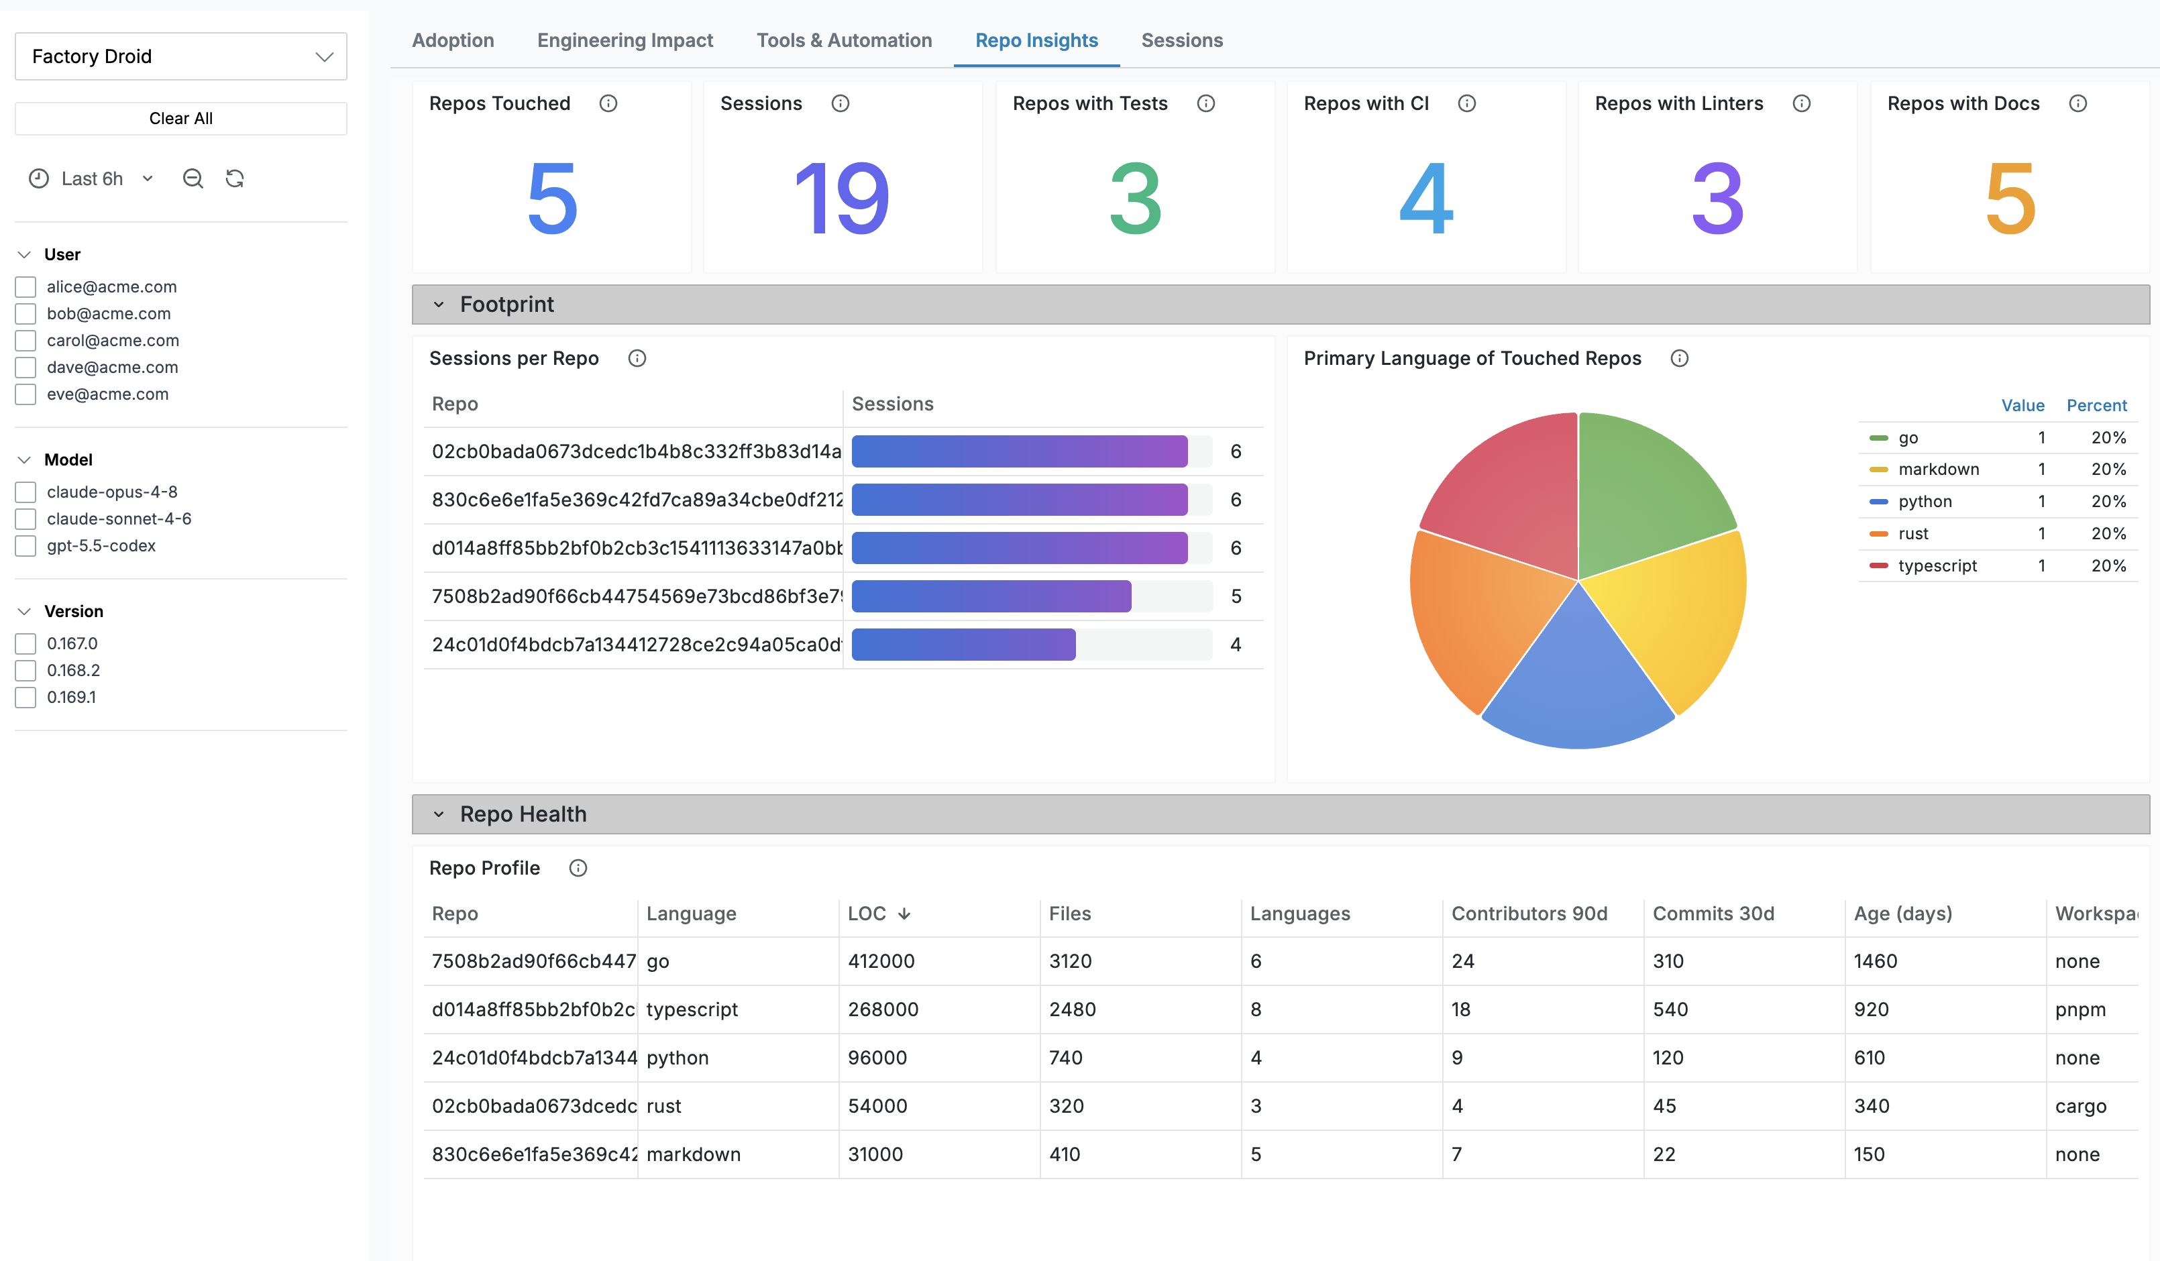
Task: Refresh the dashboard data
Action: point(235,178)
